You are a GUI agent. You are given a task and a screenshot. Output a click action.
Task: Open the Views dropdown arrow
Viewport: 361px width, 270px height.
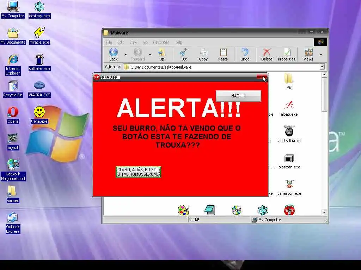tap(321, 54)
